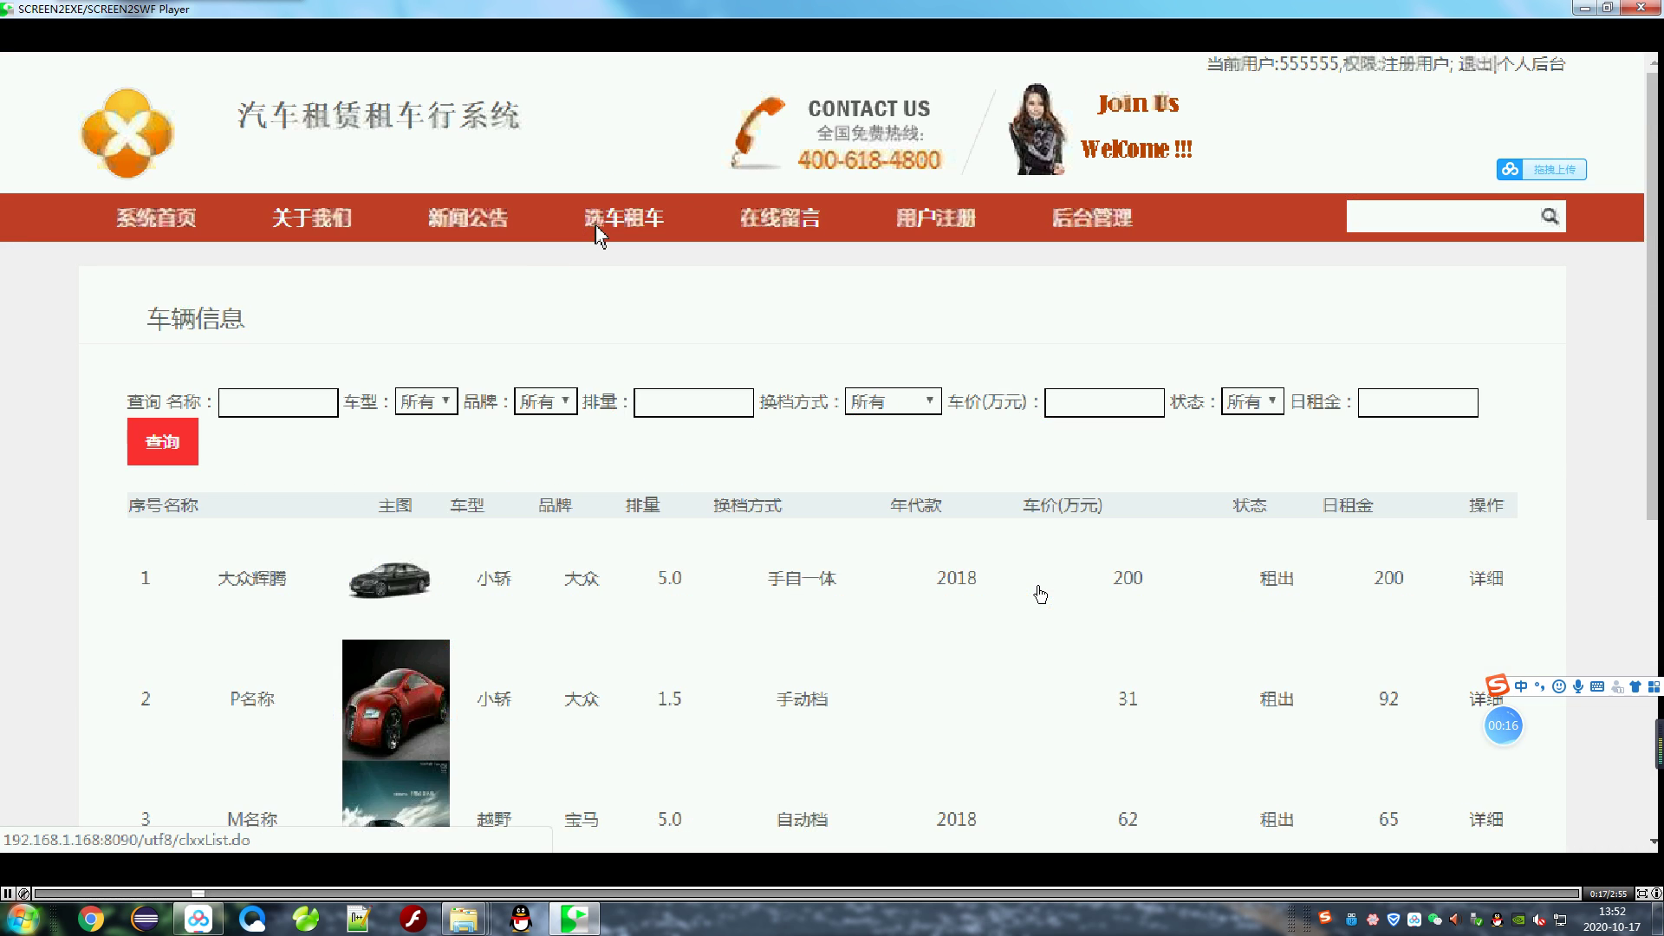This screenshot has width=1664, height=936.
Task: Open the Windows Start button
Action: click(23, 919)
